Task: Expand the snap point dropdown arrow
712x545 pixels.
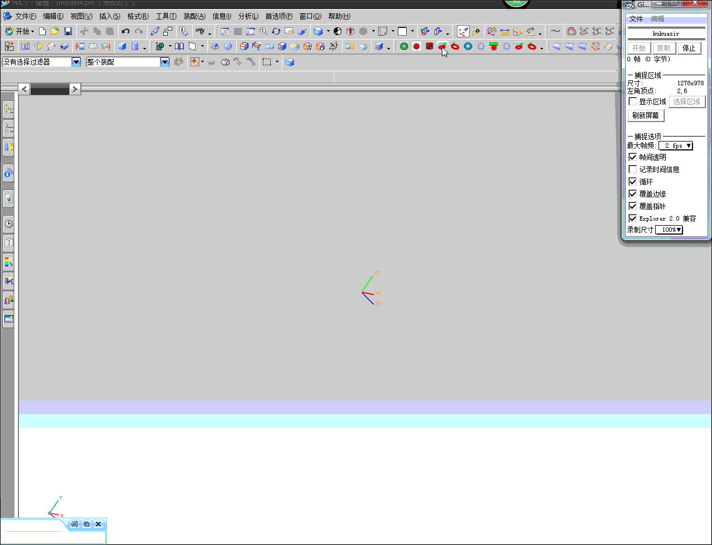Action: pos(202,62)
